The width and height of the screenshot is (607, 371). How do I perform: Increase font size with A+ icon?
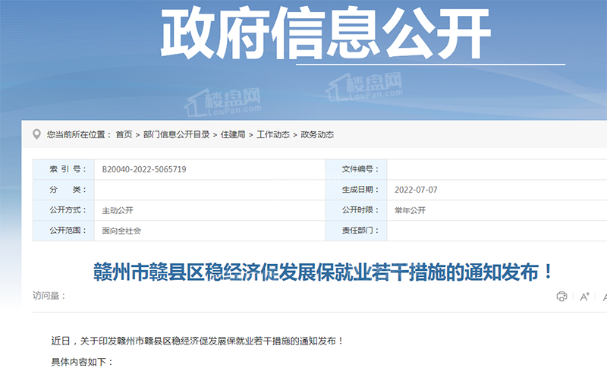click(584, 297)
